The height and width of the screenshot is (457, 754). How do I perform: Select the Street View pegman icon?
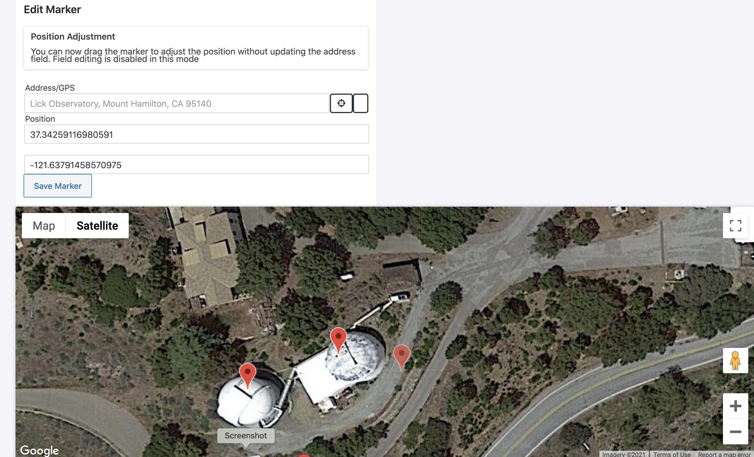coord(735,360)
